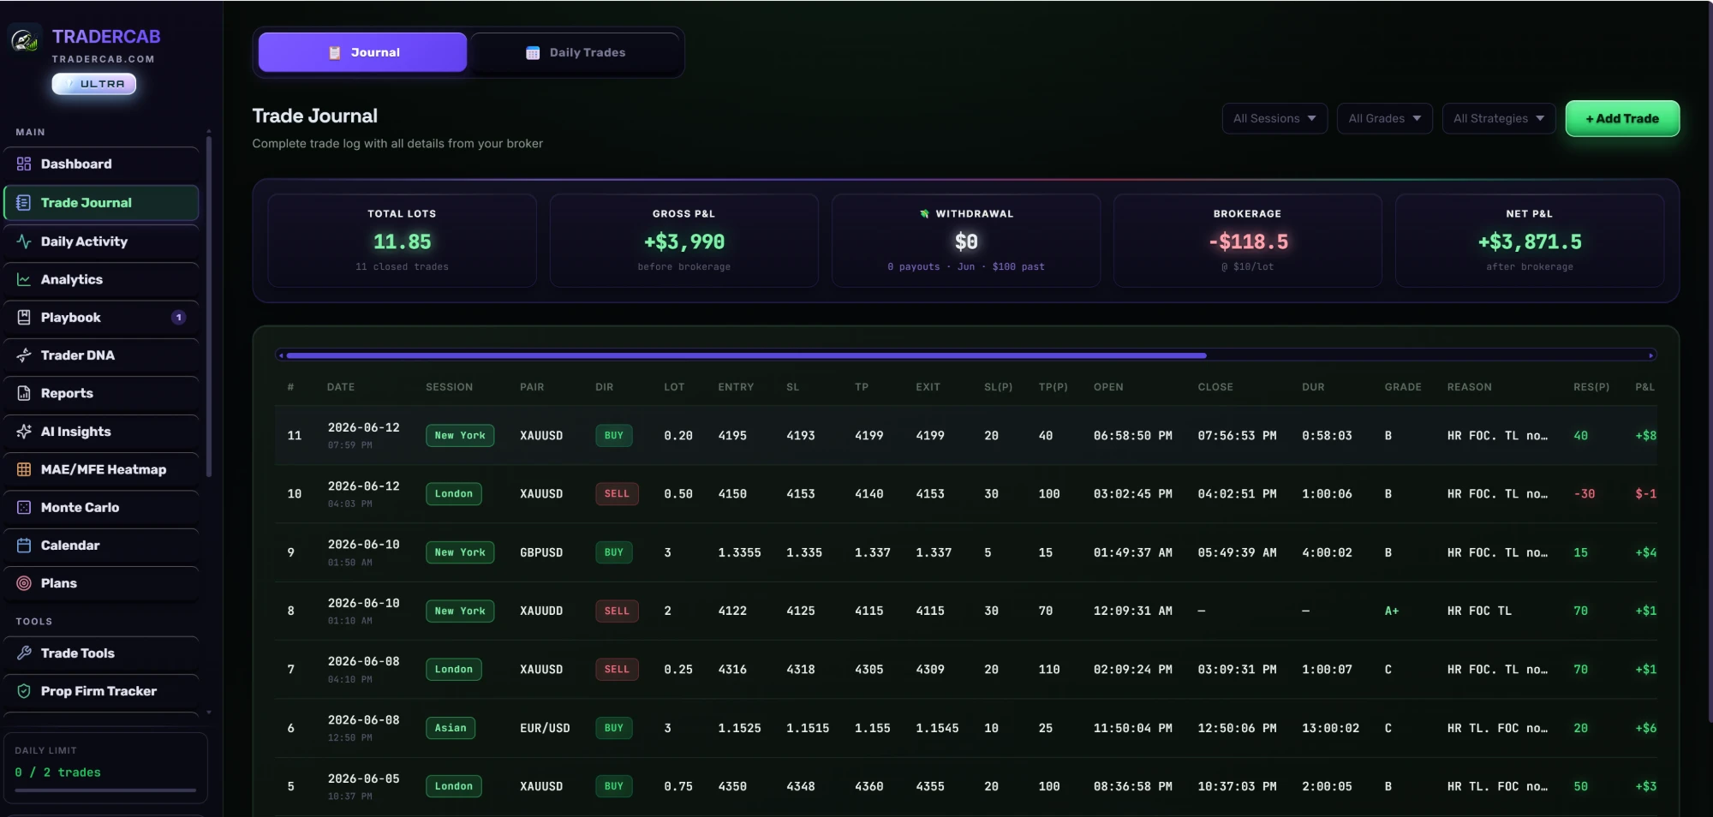The height and width of the screenshot is (817, 1713).
Task: Click the scrollbar right arrow
Action: point(1651,355)
